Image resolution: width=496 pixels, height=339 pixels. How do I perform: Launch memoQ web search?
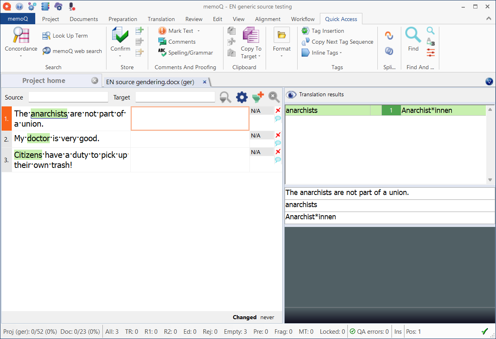click(x=72, y=51)
